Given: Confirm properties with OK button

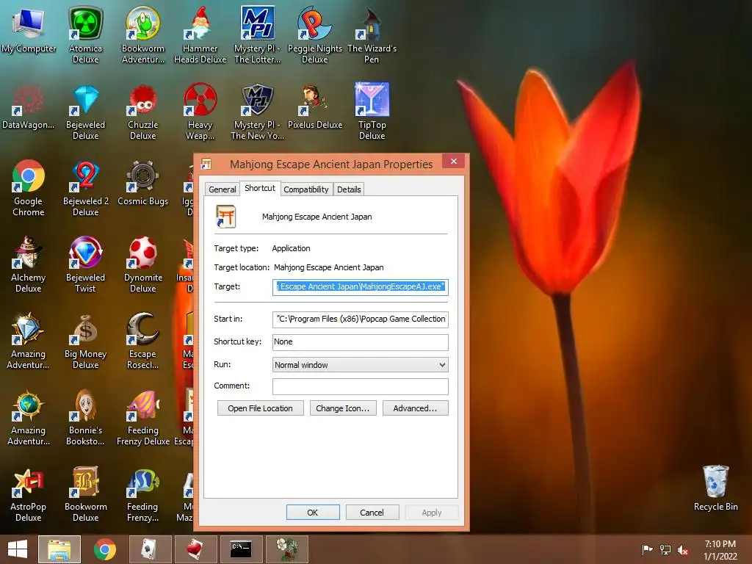Looking at the screenshot, I should 313,512.
